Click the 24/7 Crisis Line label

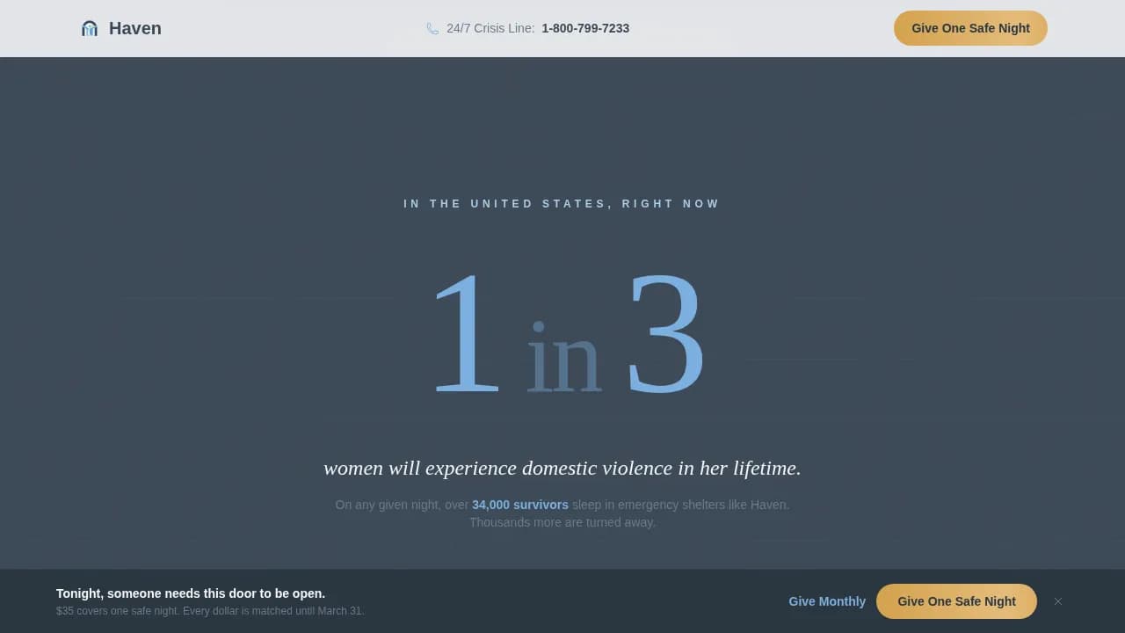coord(490,28)
